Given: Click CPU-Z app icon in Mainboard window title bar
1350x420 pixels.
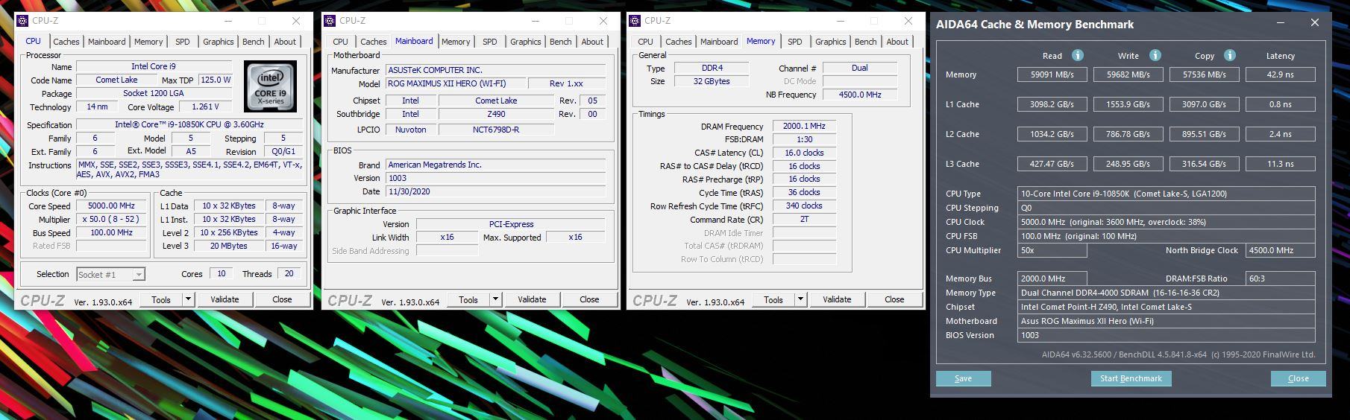Looking at the screenshot, I should click(x=330, y=21).
